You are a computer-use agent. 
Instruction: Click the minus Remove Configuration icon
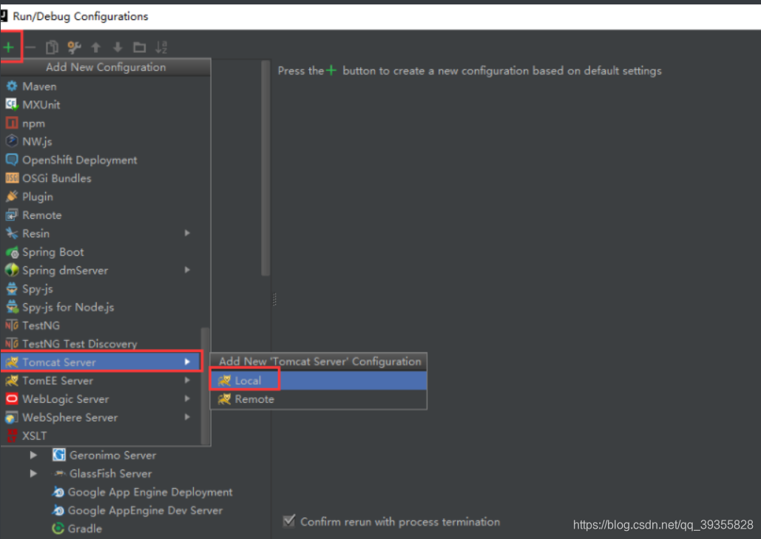tap(30, 47)
